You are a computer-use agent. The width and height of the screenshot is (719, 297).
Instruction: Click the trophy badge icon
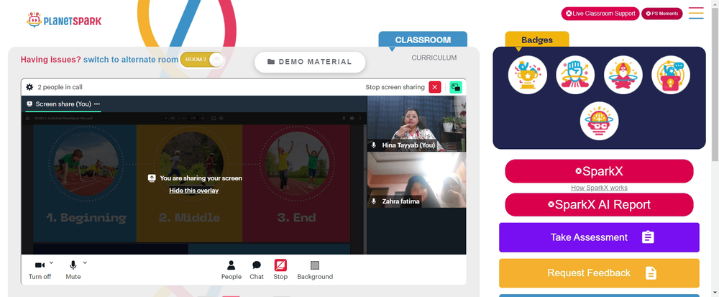click(x=527, y=75)
